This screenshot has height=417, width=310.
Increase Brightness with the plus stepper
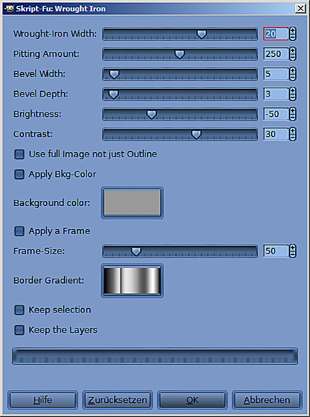pyautogui.click(x=293, y=111)
